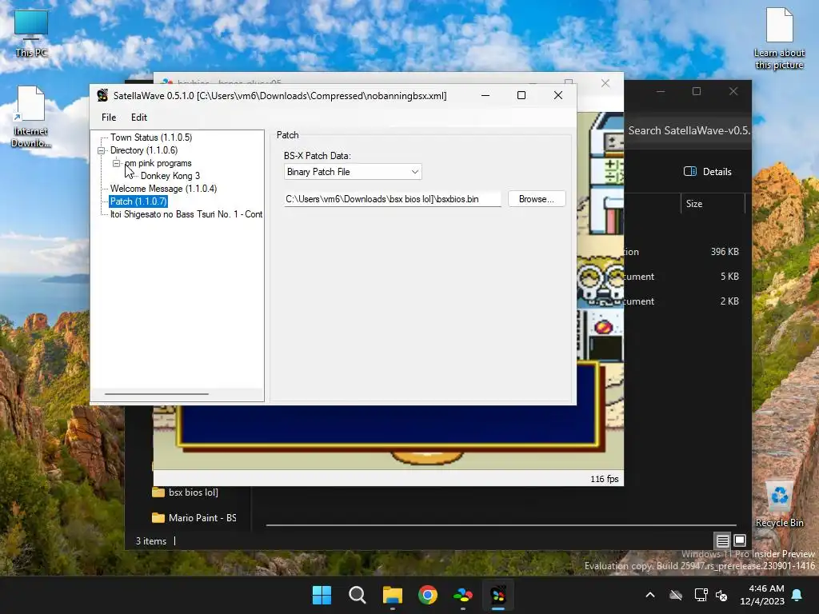This screenshot has height=614, width=819.
Task: Click the OneDrive cloud tray icon
Action: tap(676, 595)
